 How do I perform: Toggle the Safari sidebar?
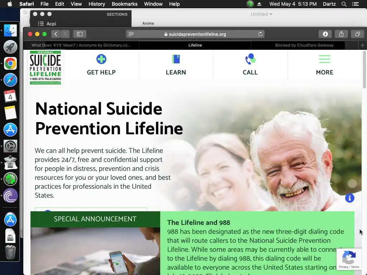[80, 34]
